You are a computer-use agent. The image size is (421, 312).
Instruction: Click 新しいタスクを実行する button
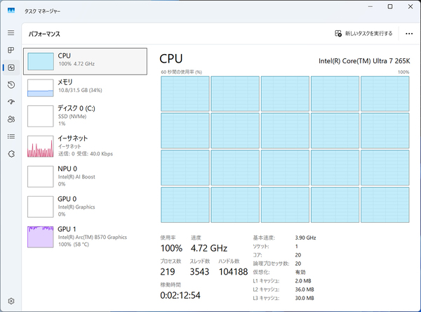tap(363, 33)
